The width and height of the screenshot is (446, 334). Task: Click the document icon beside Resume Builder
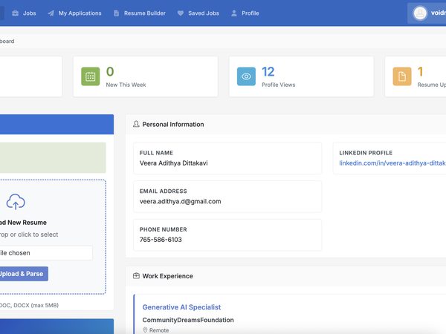(117, 13)
